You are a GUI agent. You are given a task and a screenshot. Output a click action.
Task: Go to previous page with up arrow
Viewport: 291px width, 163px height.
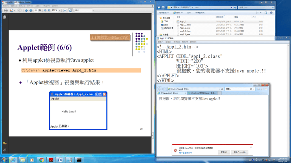coord(26,11)
